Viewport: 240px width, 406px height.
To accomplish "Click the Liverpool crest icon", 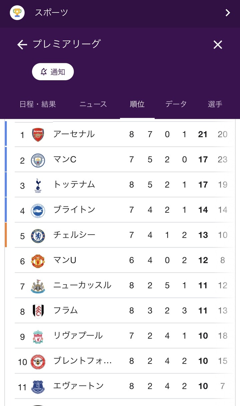I will click(x=38, y=336).
